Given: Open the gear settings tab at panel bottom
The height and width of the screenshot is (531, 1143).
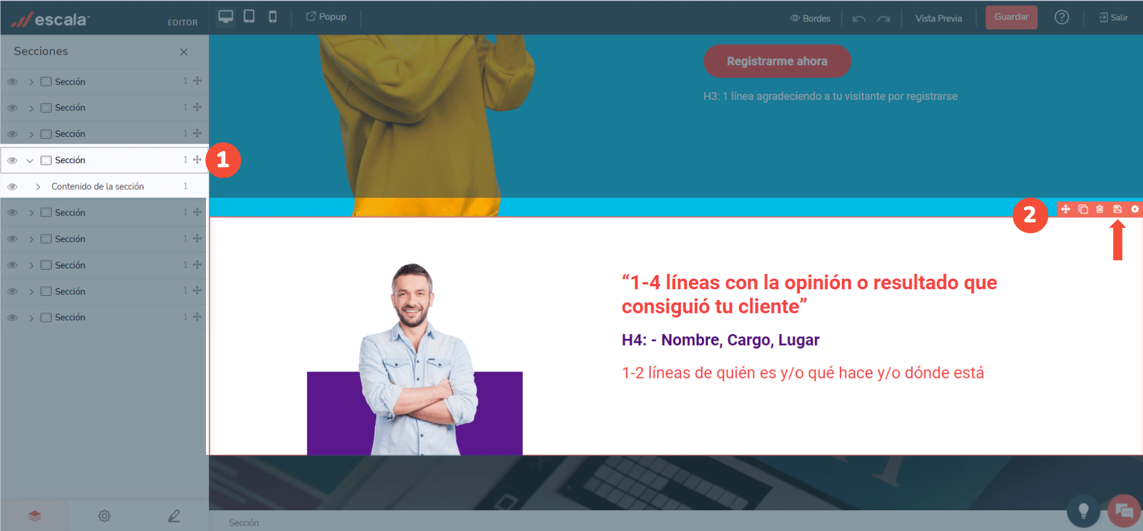Looking at the screenshot, I should 104,516.
